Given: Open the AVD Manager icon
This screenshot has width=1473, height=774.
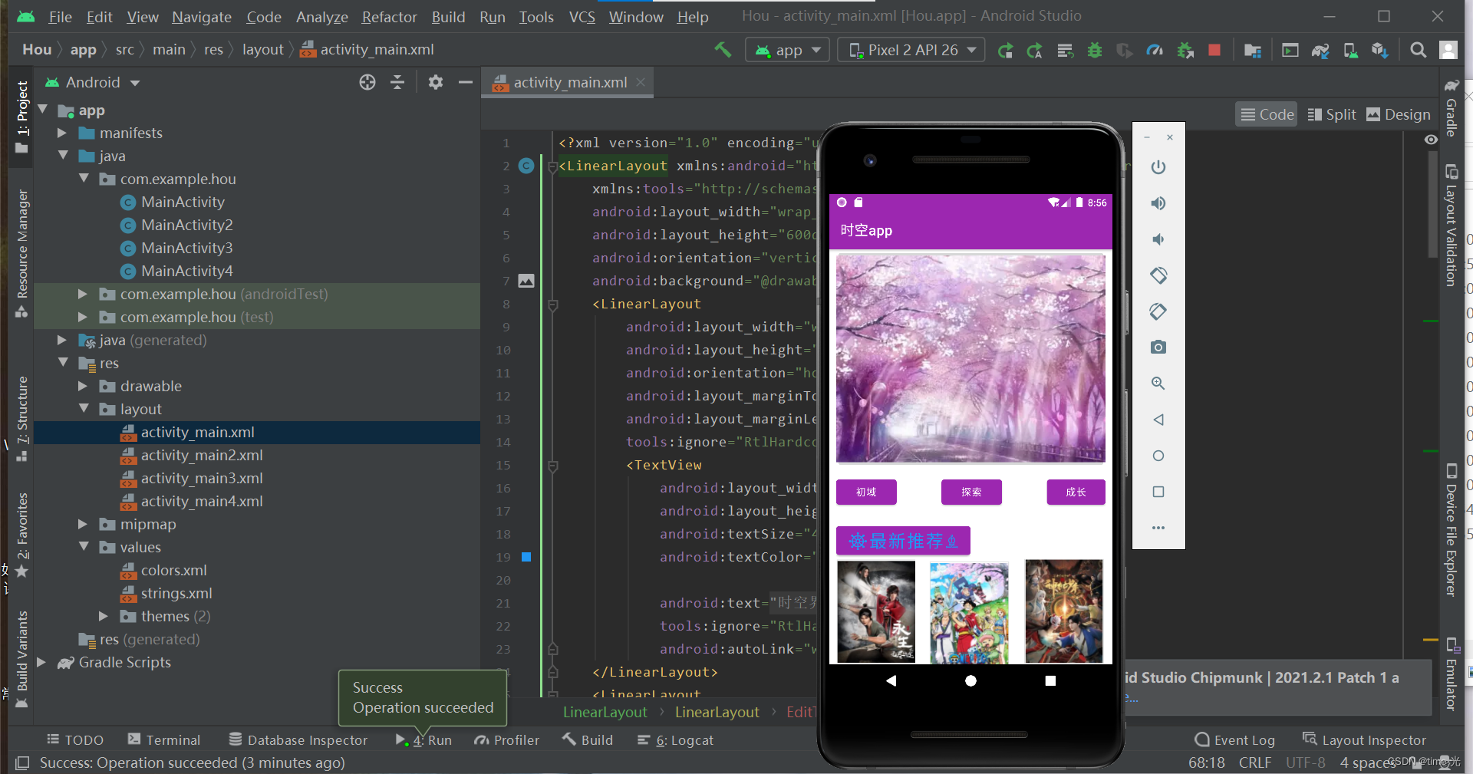Looking at the screenshot, I should point(1350,51).
